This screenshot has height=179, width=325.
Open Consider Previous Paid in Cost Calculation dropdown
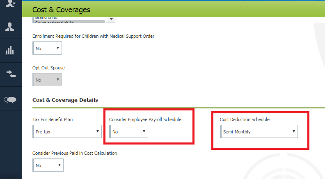coord(48,165)
